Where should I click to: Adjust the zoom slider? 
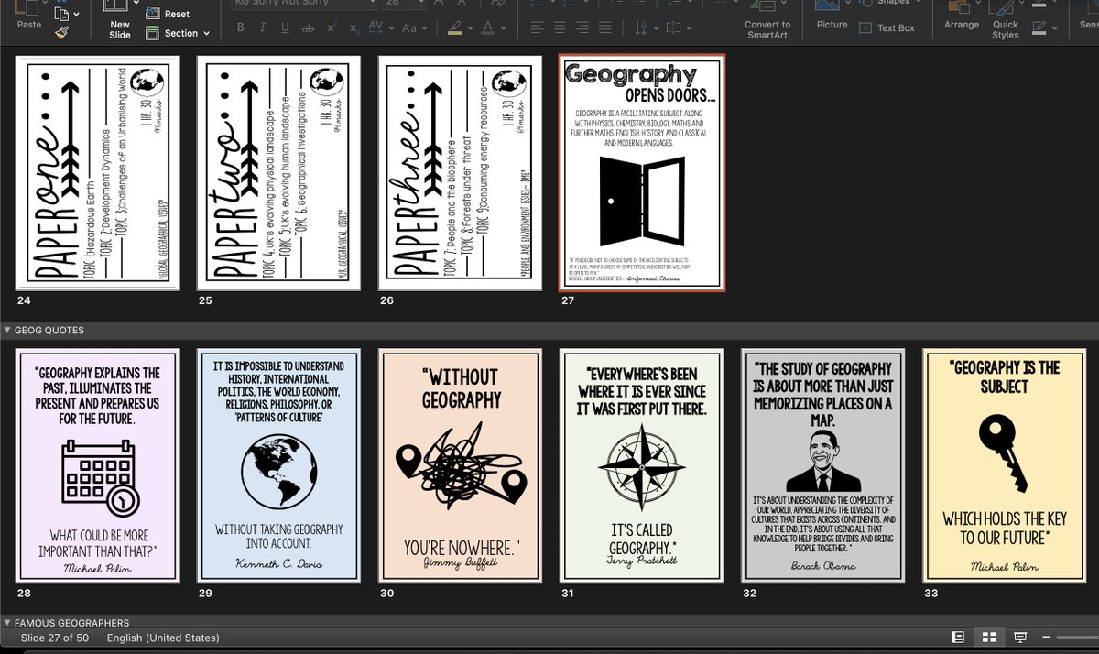pyautogui.click(x=1079, y=638)
